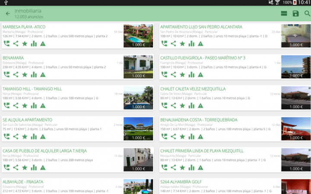
Task: Open the BENAMARA listing title
Action: tap(13, 58)
